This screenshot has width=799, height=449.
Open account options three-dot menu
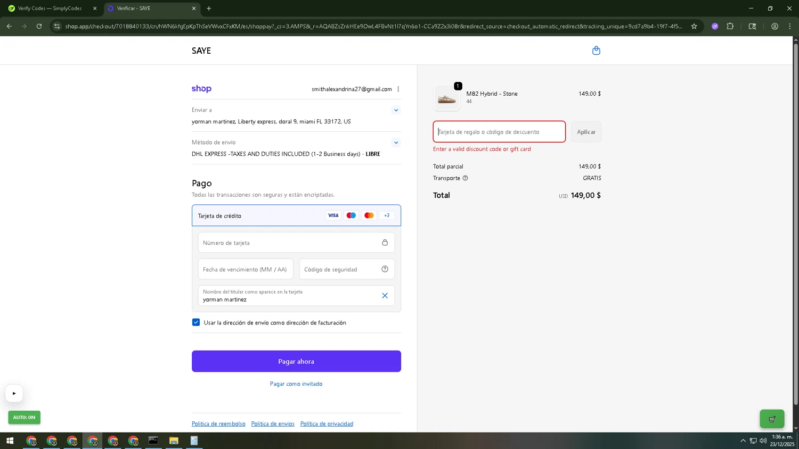tap(398, 89)
